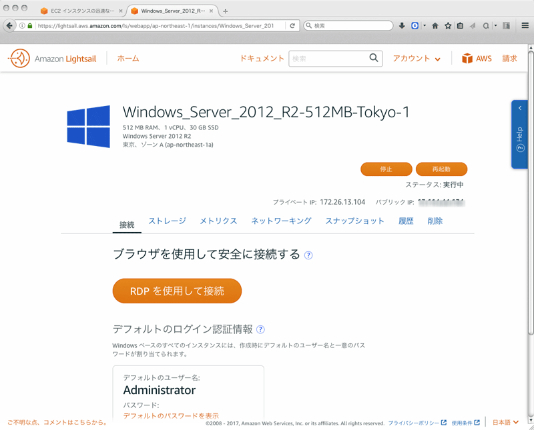534x430 pixels.
Task: Expand dropdown arrow next to blue toolbar icon
Action: click(x=425, y=25)
